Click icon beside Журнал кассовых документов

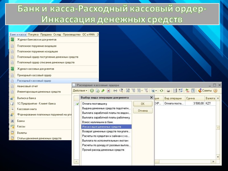pos(13,69)
